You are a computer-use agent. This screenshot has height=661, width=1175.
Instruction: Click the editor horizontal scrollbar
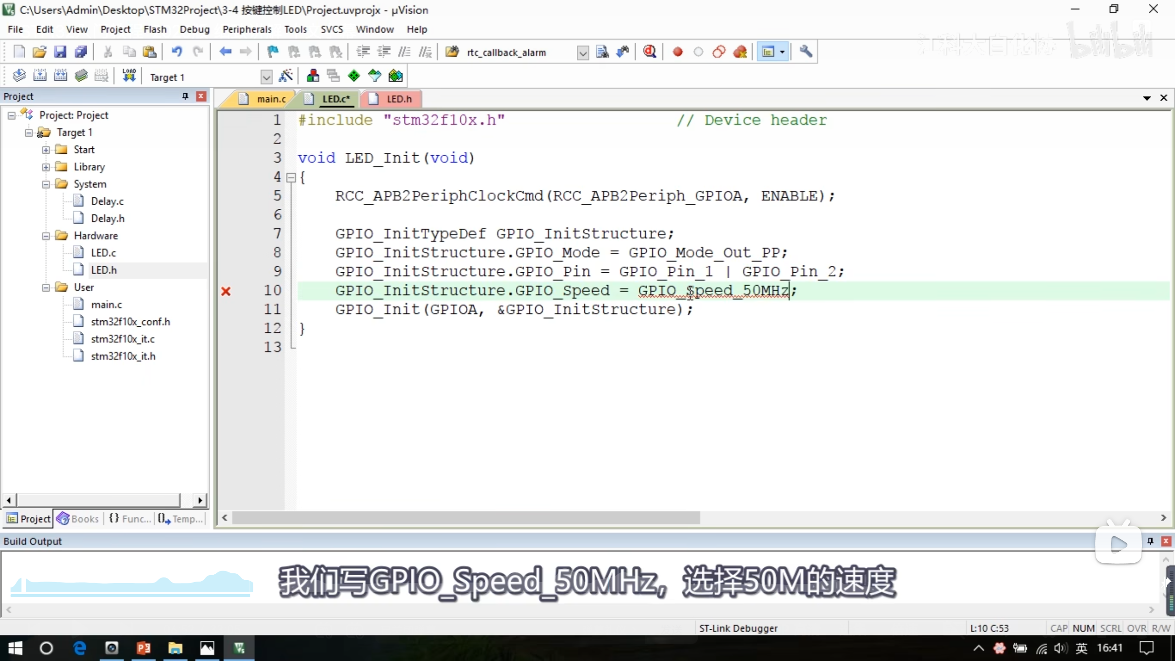pyautogui.click(x=465, y=518)
